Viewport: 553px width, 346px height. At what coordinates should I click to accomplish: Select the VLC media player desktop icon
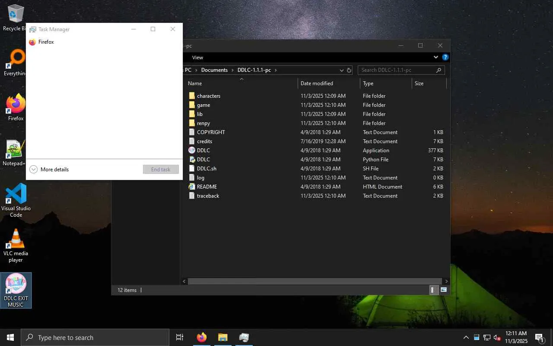16,245
